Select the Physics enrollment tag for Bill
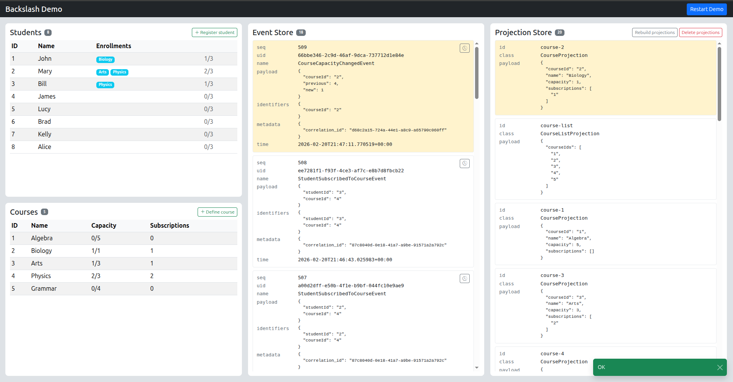The width and height of the screenshot is (733, 382). 105,85
